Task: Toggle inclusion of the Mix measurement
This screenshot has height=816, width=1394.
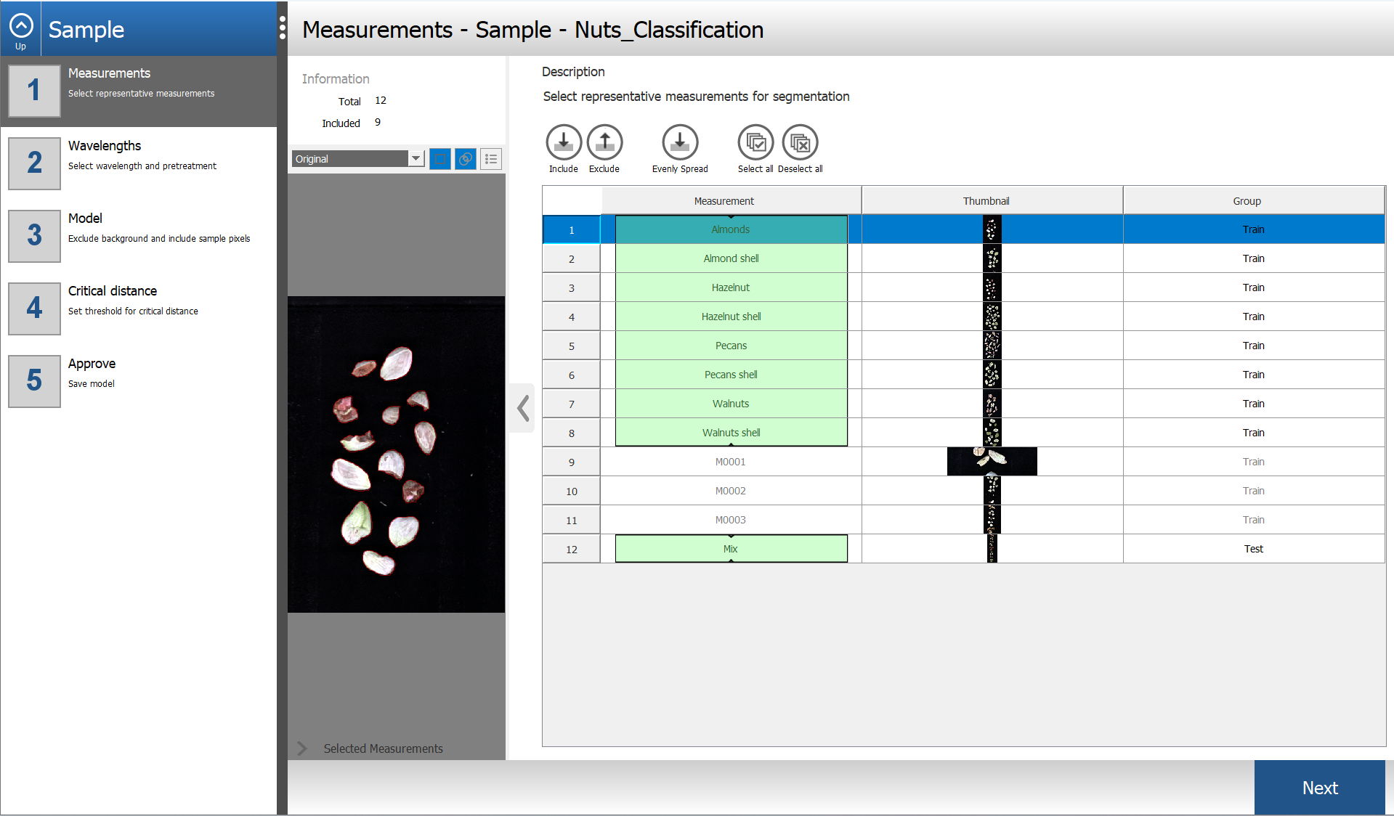Action: (731, 549)
